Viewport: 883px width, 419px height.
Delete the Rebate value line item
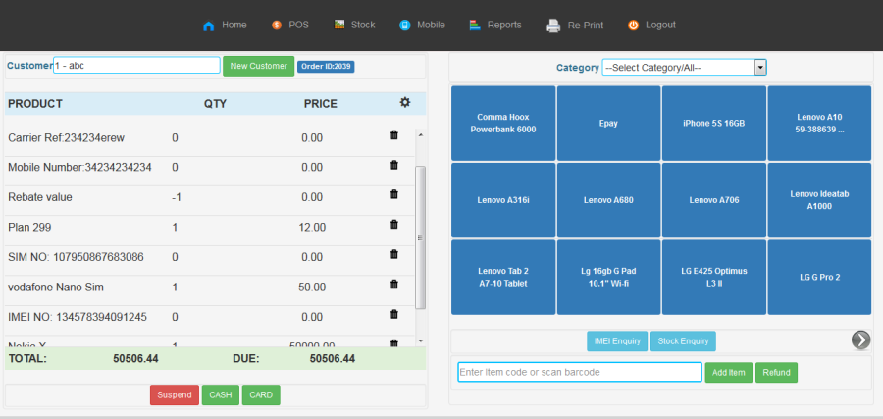(x=394, y=194)
